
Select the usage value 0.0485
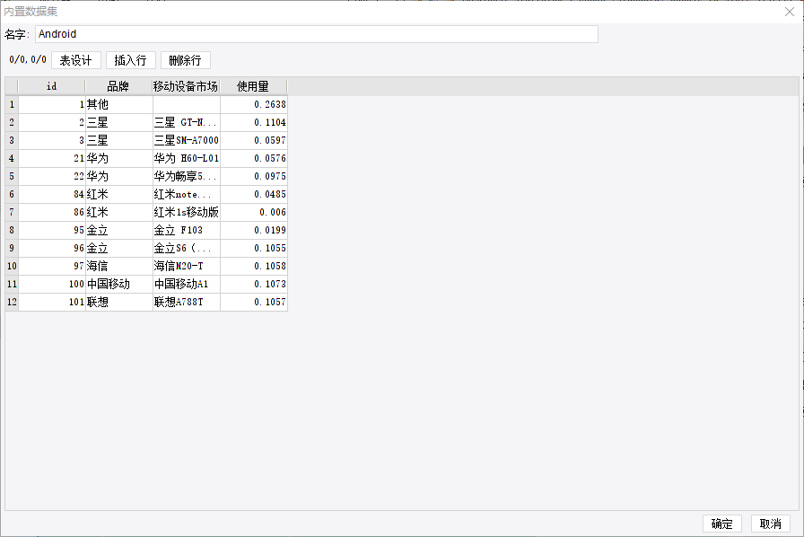pyautogui.click(x=254, y=194)
